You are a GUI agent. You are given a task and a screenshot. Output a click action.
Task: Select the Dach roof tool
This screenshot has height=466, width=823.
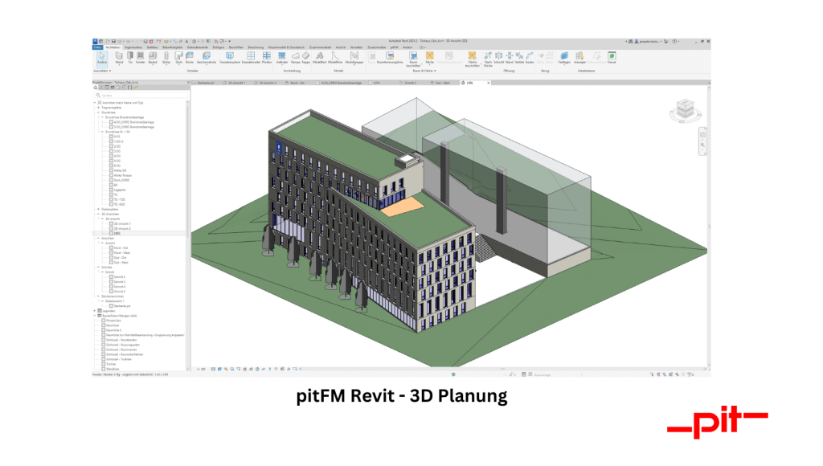178,58
